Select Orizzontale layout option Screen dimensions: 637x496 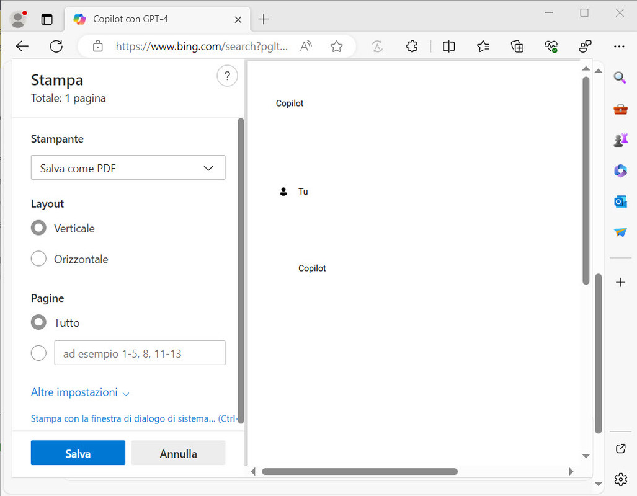38,259
